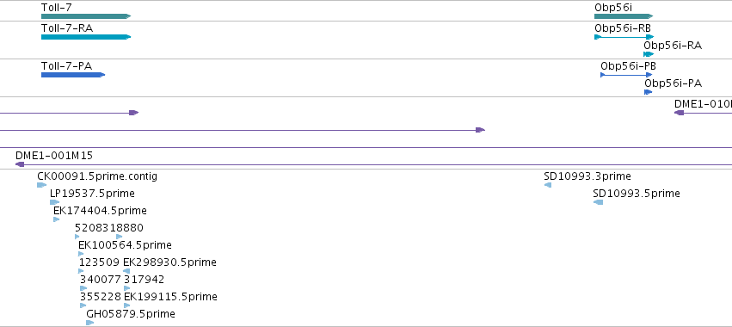
Task: Click the DME1-001M15 purple arrowhead
Action: tap(20, 164)
